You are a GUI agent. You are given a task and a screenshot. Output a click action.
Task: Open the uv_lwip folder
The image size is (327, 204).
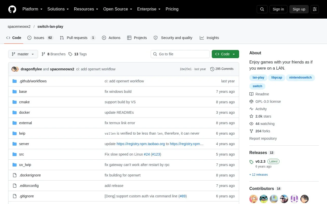pos(25,165)
